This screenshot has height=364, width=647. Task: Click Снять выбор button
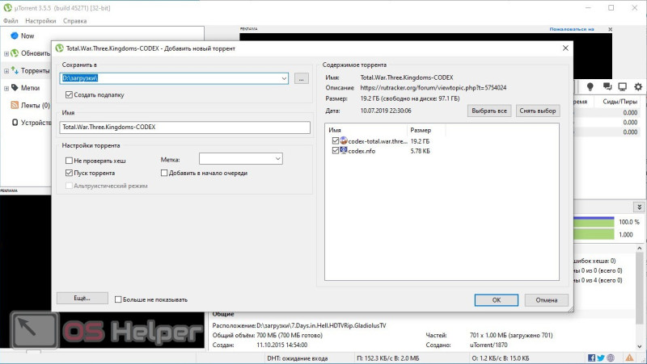(x=538, y=111)
